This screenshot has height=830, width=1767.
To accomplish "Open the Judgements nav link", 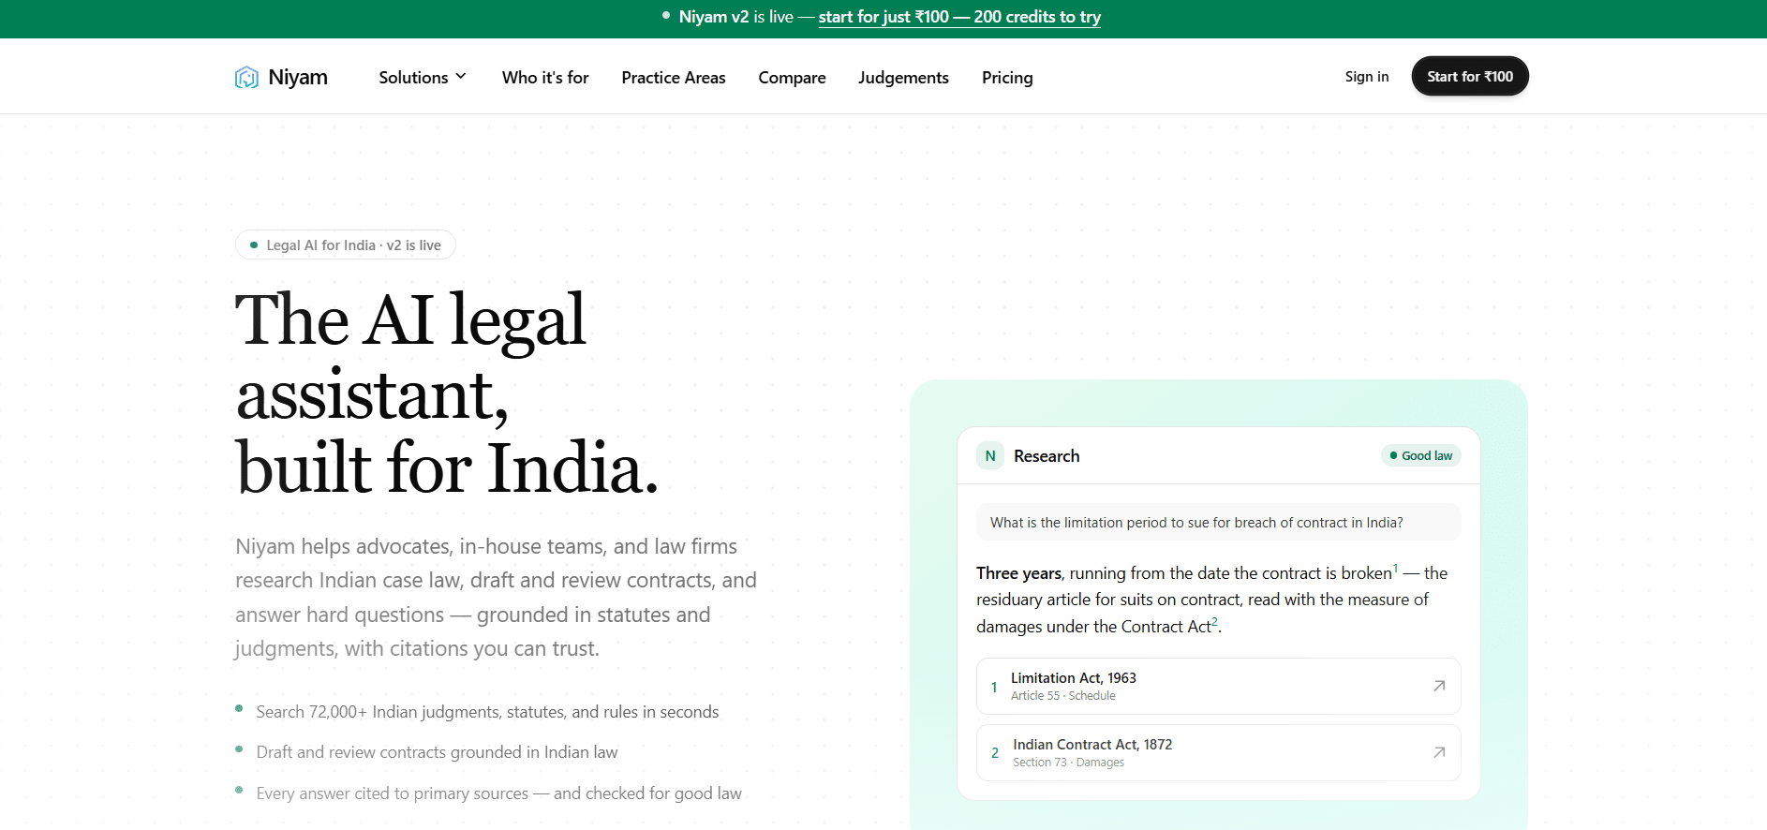I will (903, 77).
